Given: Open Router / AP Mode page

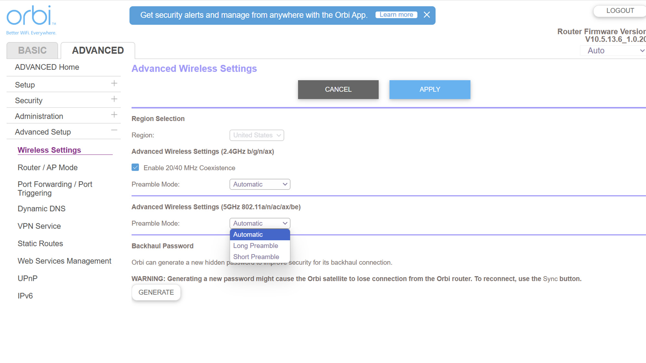Looking at the screenshot, I should click(47, 167).
